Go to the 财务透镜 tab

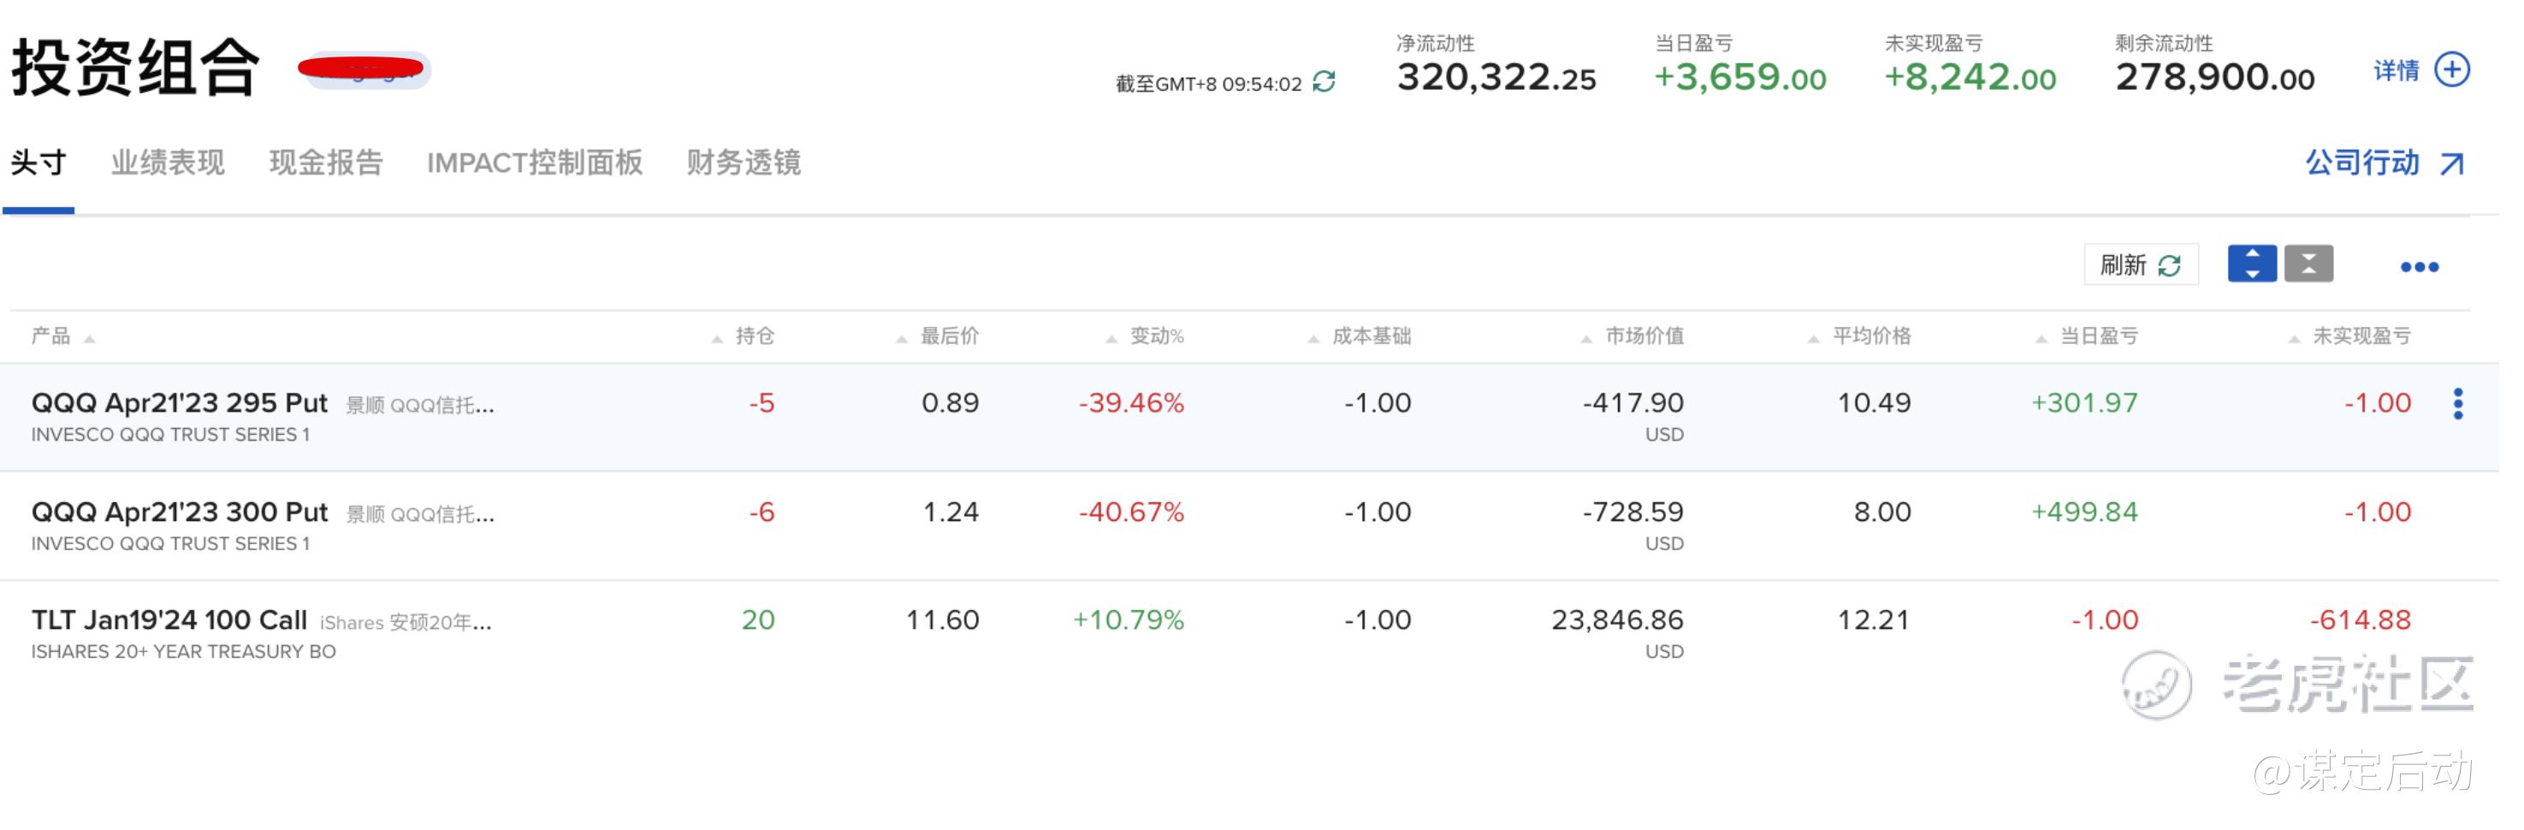(x=744, y=163)
